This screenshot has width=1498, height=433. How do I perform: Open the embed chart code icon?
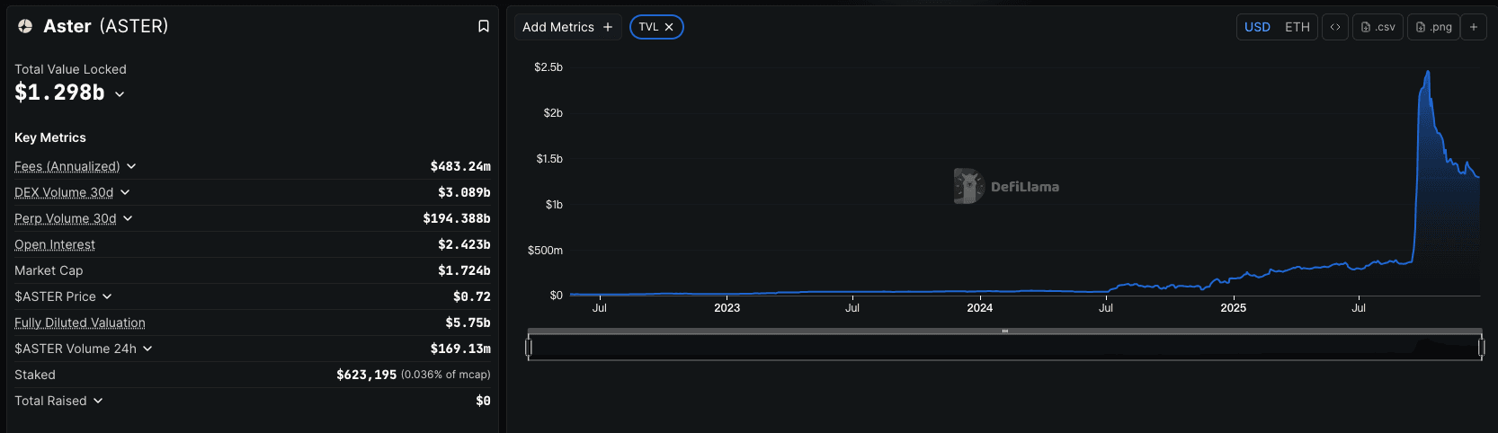[x=1334, y=27]
